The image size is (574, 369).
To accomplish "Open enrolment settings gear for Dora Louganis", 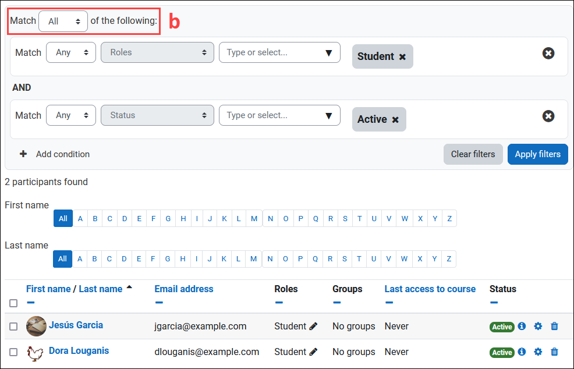I will 538,352.
